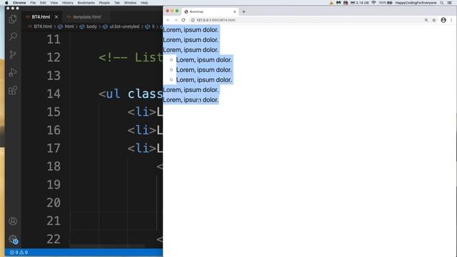
Task: Click the li tag on line 16
Action: (x=142, y=130)
